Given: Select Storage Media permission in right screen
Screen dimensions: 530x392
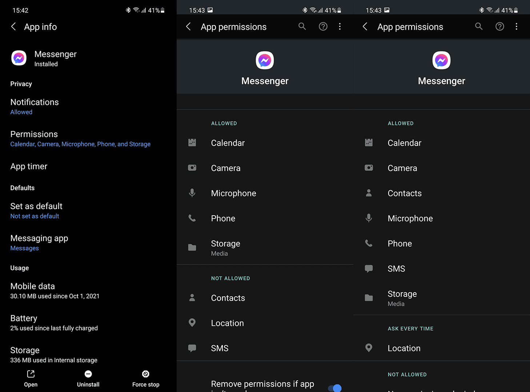Looking at the screenshot, I should point(442,298).
